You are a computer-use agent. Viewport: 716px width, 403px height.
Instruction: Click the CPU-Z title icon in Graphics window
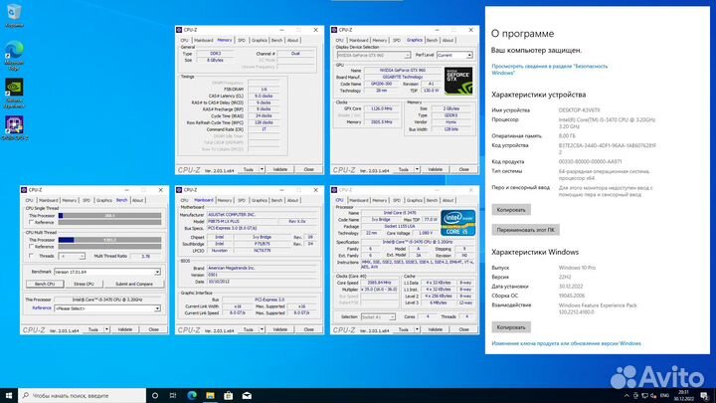point(334,30)
